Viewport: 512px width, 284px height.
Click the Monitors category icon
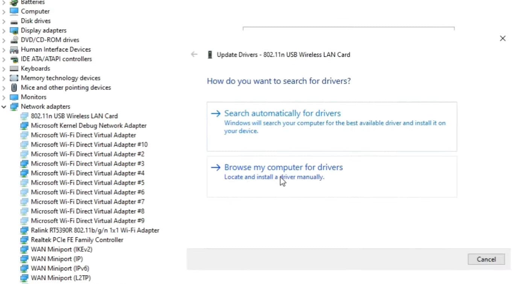[14, 97]
